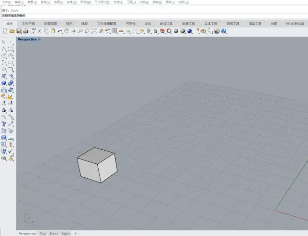Select the Explode tool in sidebar
Viewport: 308px width, 236px height.
tap(11, 97)
